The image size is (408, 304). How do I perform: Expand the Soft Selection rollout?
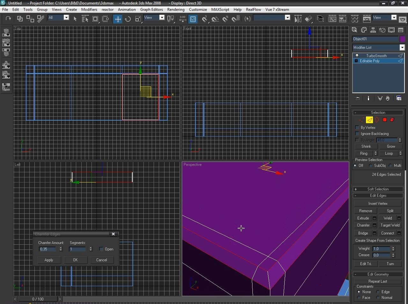click(x=378, y=189)
